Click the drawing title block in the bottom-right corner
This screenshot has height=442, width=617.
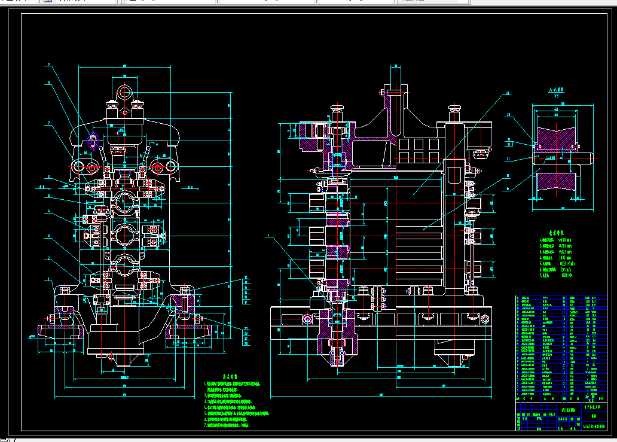(561, 416)
